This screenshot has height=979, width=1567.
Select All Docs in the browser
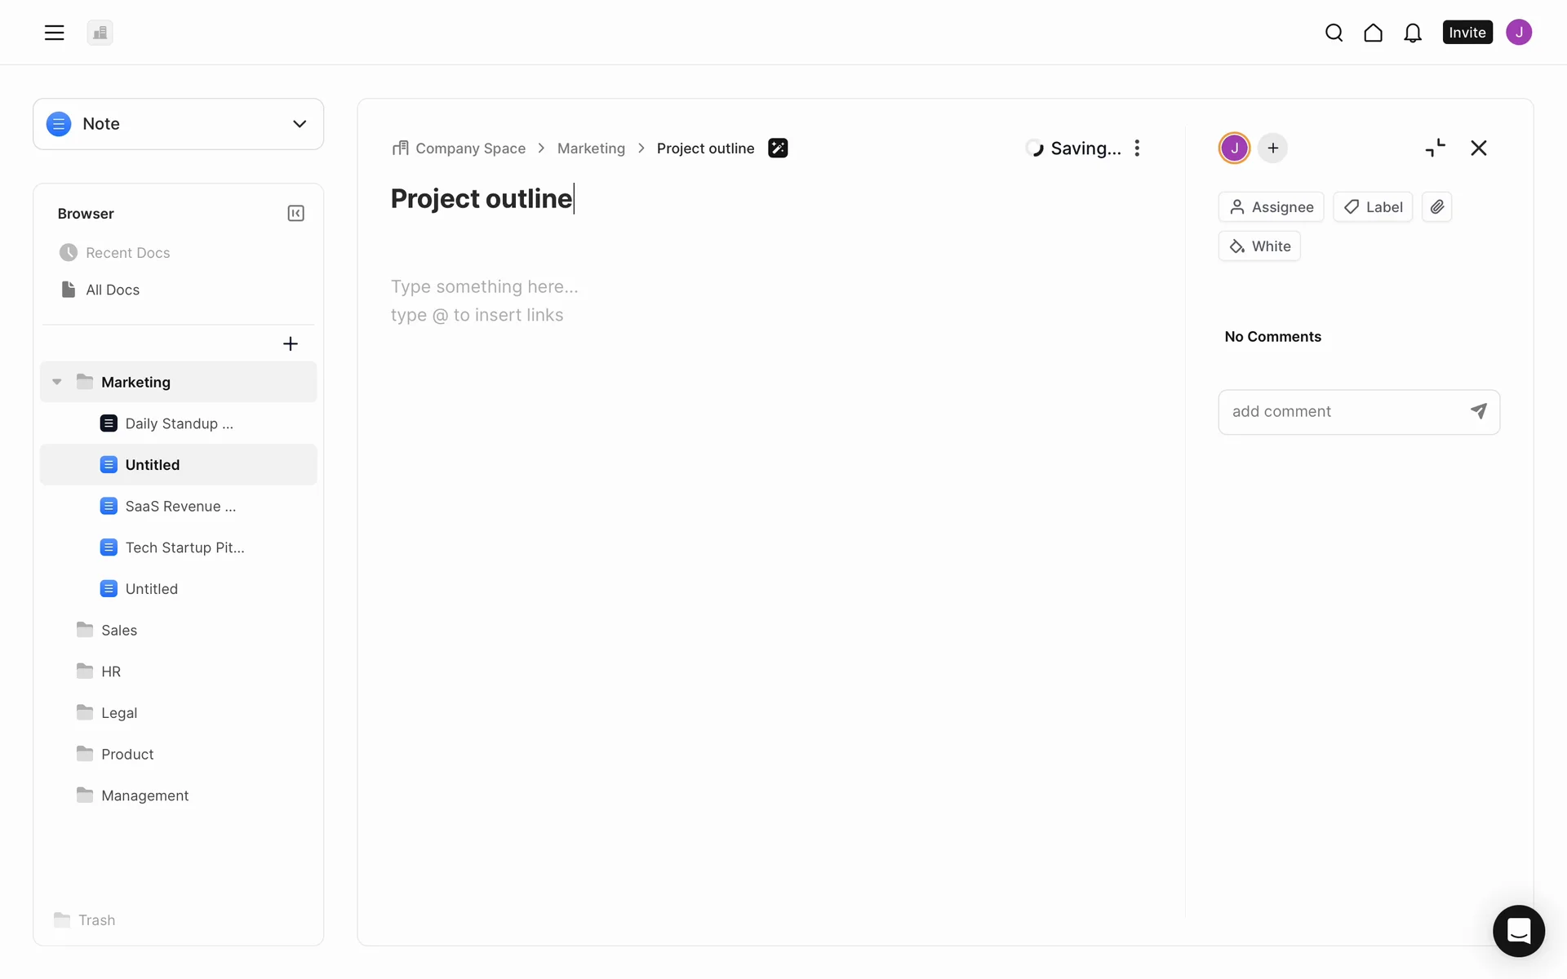click(113, 290)
